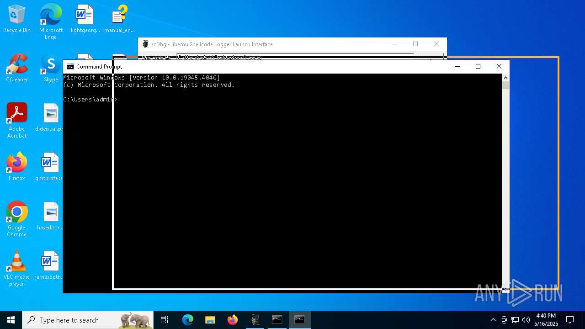Switch to the active Command Prompt taskbar button

[x=299, y=320]
